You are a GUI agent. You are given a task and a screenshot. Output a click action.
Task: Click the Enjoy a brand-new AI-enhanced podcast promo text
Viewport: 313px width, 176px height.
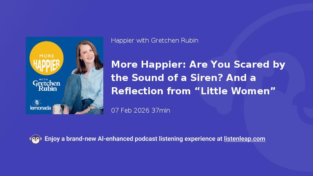pos(133,139)
